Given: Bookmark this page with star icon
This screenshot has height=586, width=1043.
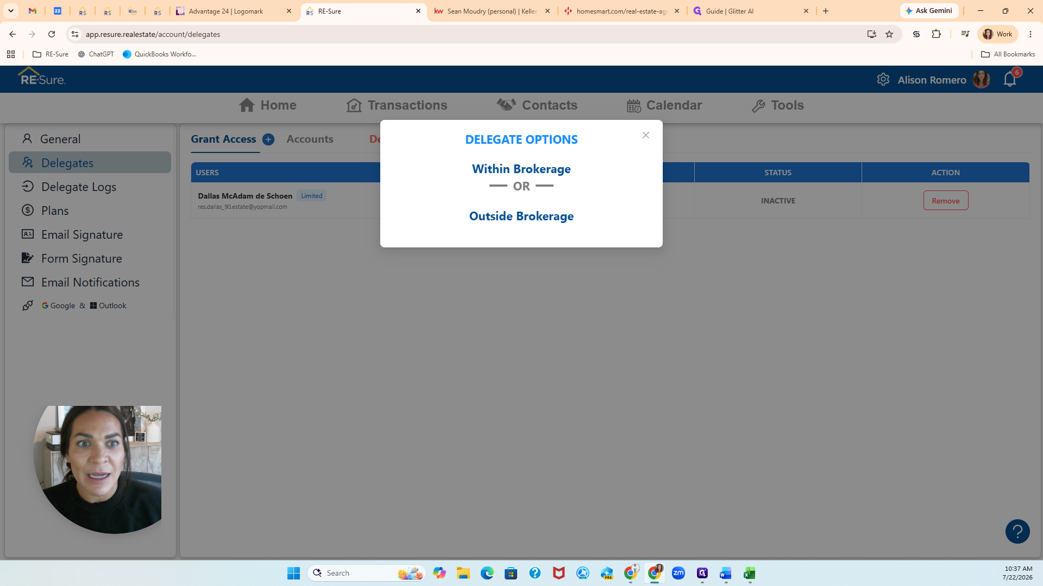Looking at the screenshot, I should point(889,34).
